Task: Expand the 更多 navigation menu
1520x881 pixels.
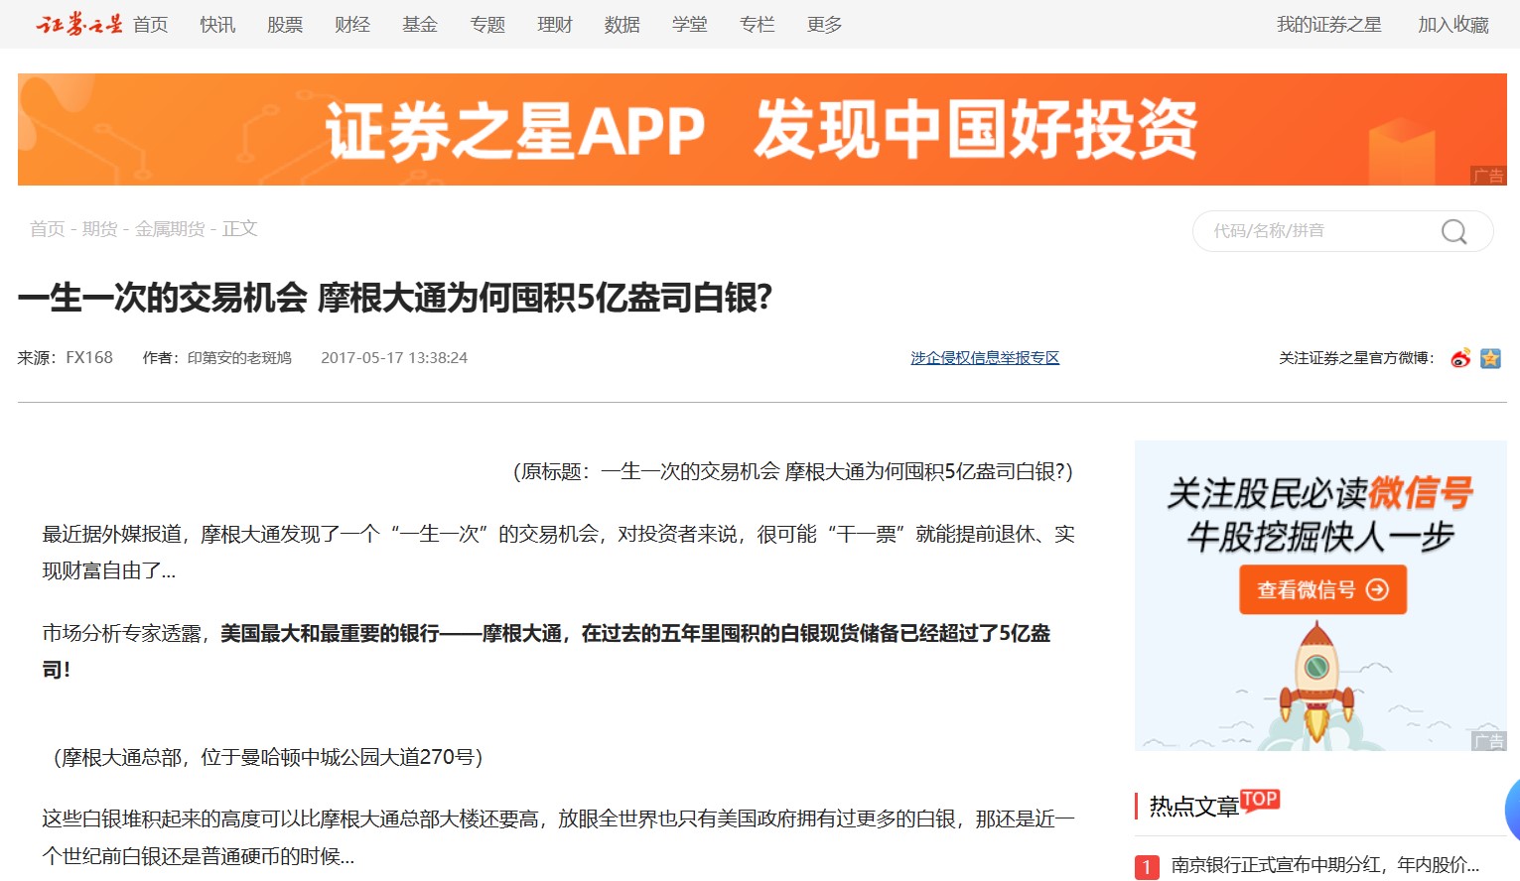Action: click(x=825, y=24)
